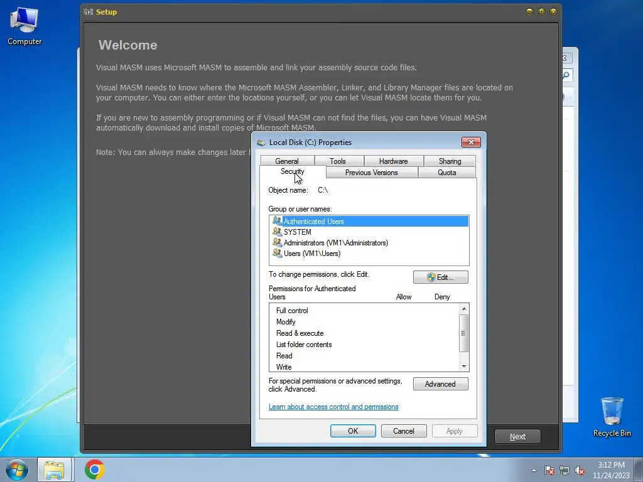
Task: Open the network status tray icon
Action: coord(565,470)
